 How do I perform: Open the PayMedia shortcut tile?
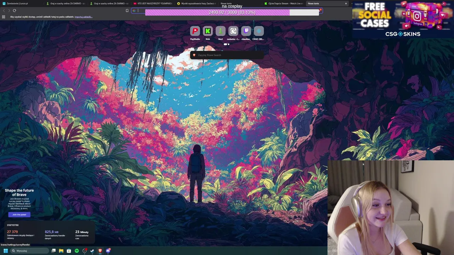pyautogui.click(x=195, y=31)
